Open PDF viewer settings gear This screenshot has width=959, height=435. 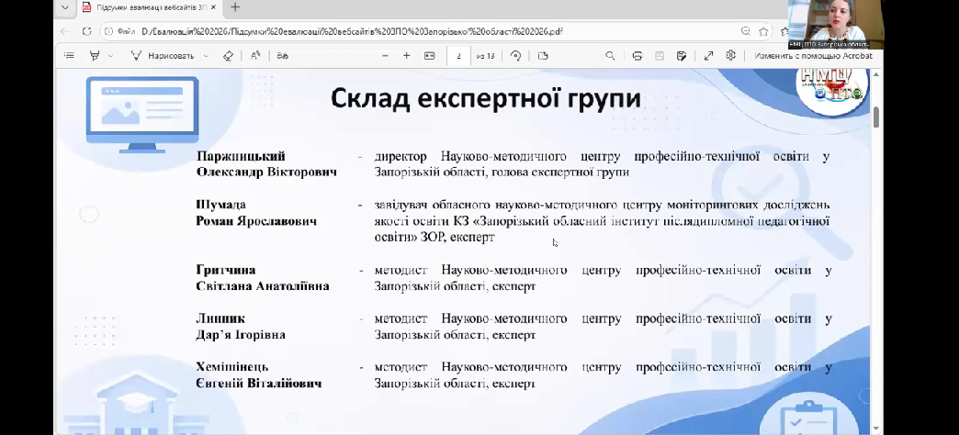730,56
